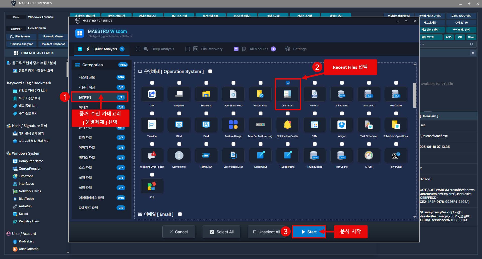
Task: Select the MUICache icon
Action: (396, 94)
